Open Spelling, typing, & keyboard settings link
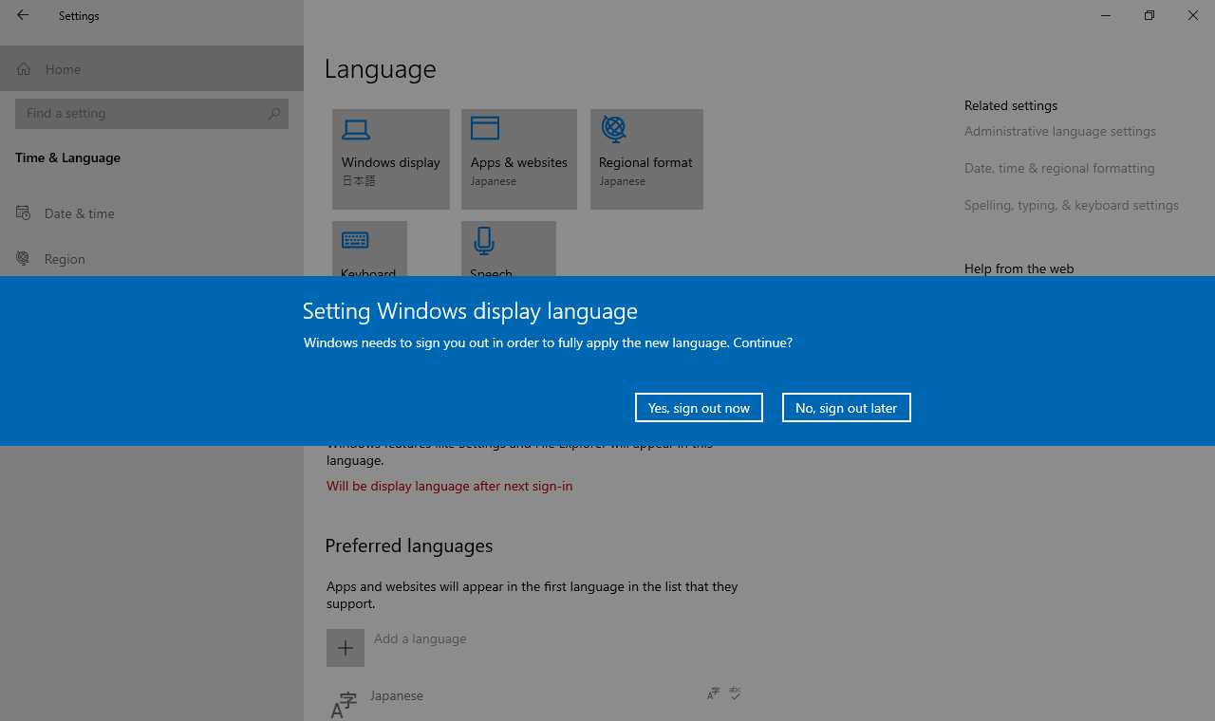The image size is (1215, 721). click(x=1072, y=206)
